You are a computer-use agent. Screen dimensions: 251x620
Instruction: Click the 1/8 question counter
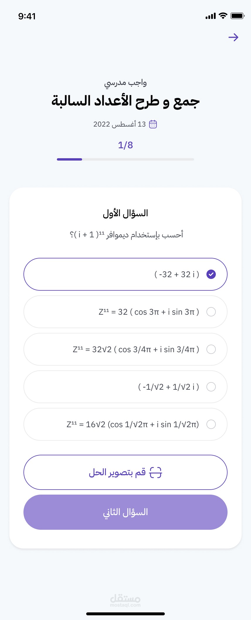tap(126, 145)
